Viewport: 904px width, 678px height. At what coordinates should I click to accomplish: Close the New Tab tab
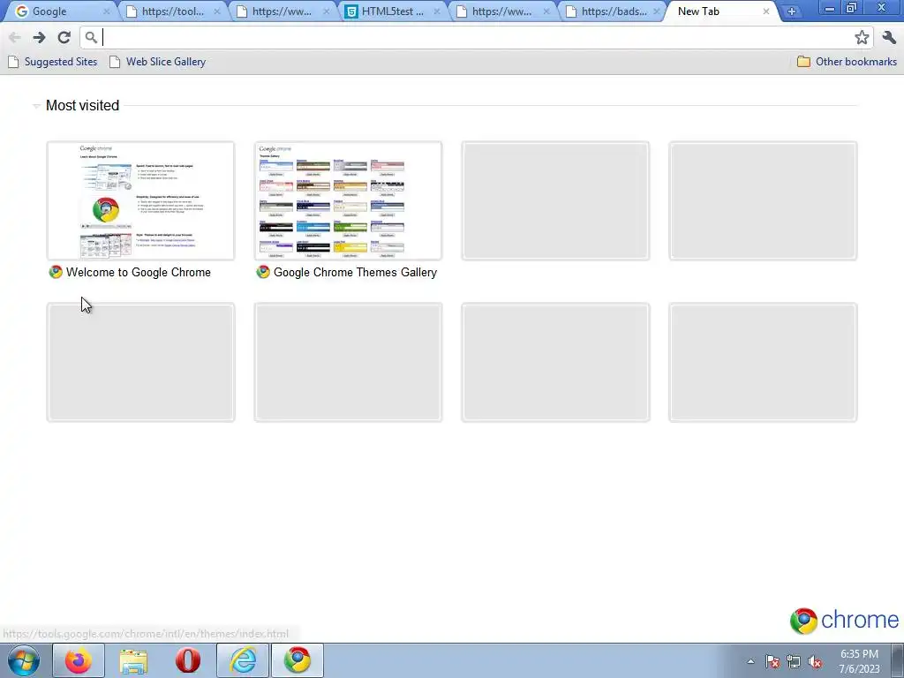[x=766, y=11]
